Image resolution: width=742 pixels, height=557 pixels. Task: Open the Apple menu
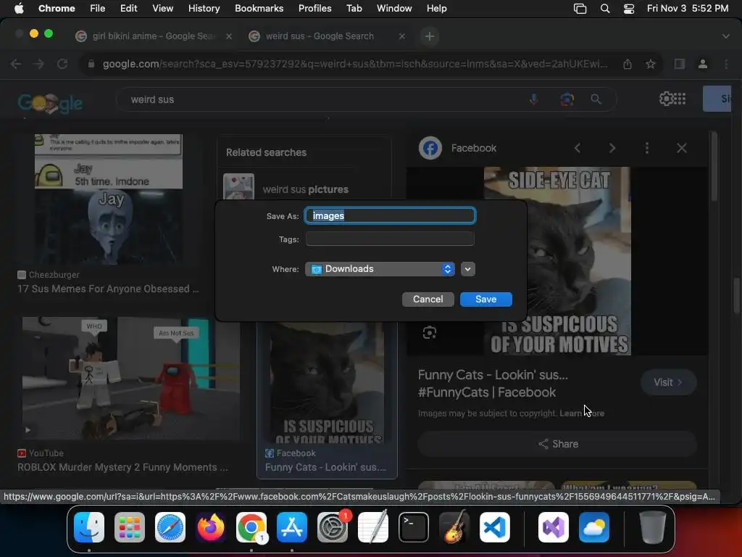(19, 8)
